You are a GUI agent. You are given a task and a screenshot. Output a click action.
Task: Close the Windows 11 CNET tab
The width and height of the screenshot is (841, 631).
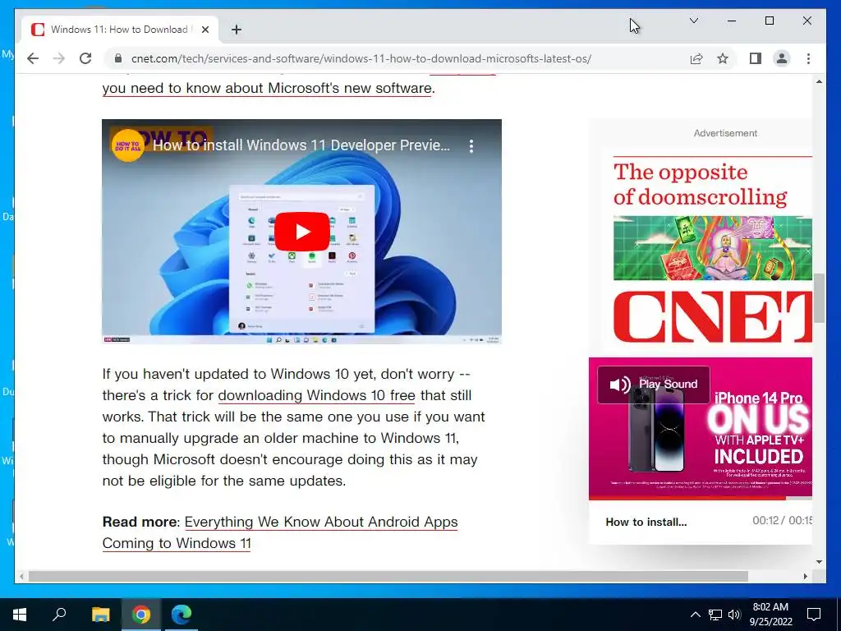205,30
